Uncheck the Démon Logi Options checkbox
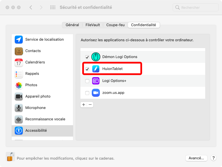 pyautogui.click(x=87, y=57)
